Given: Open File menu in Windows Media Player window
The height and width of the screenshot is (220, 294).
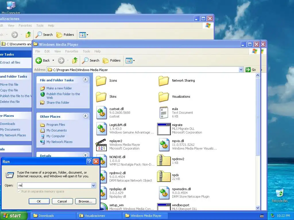Looking at the screenshot, I should (x=38, y=51).
